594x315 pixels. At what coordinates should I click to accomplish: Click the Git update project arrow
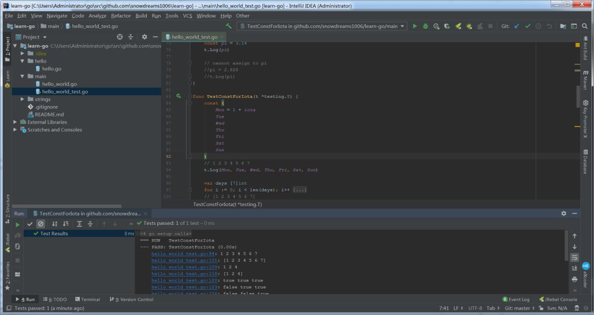(516, 26)
